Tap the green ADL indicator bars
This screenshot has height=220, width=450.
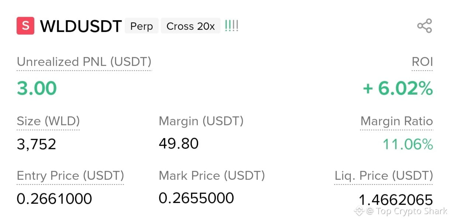232,26
